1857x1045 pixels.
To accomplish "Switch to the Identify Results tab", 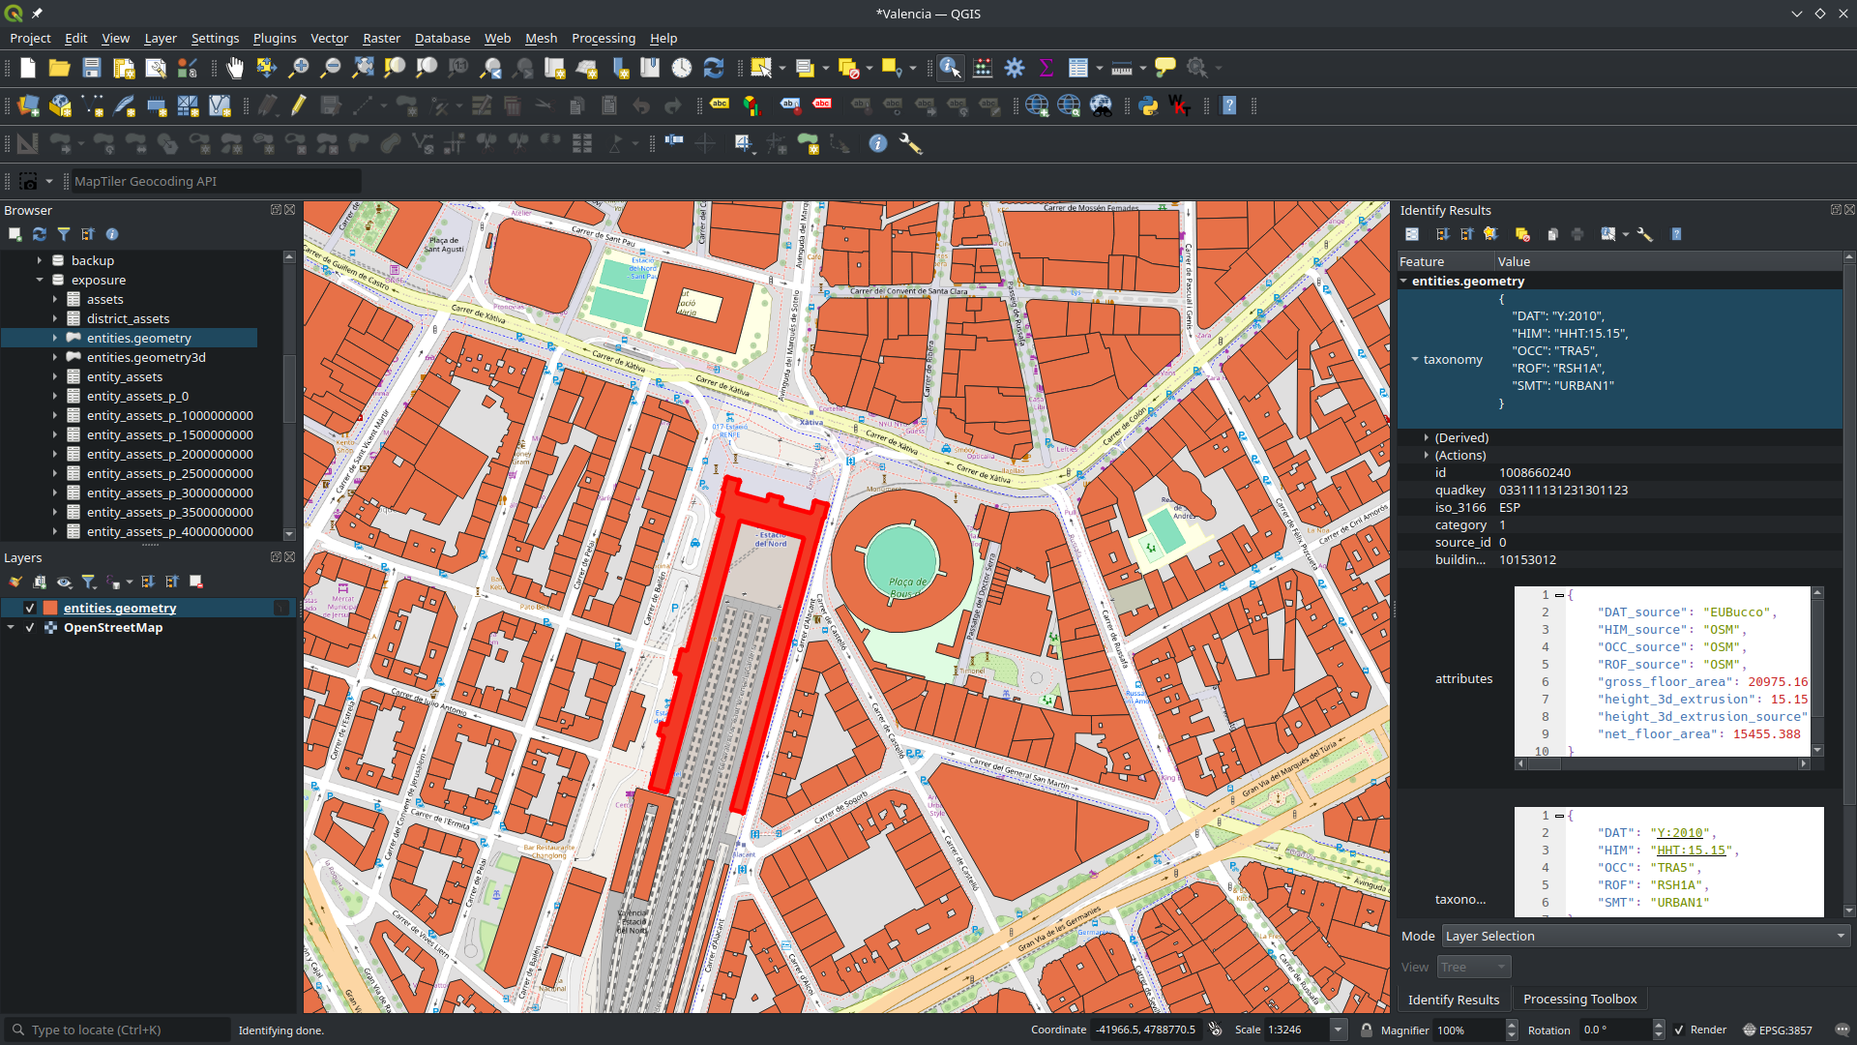I will tap(1453, 1000).
